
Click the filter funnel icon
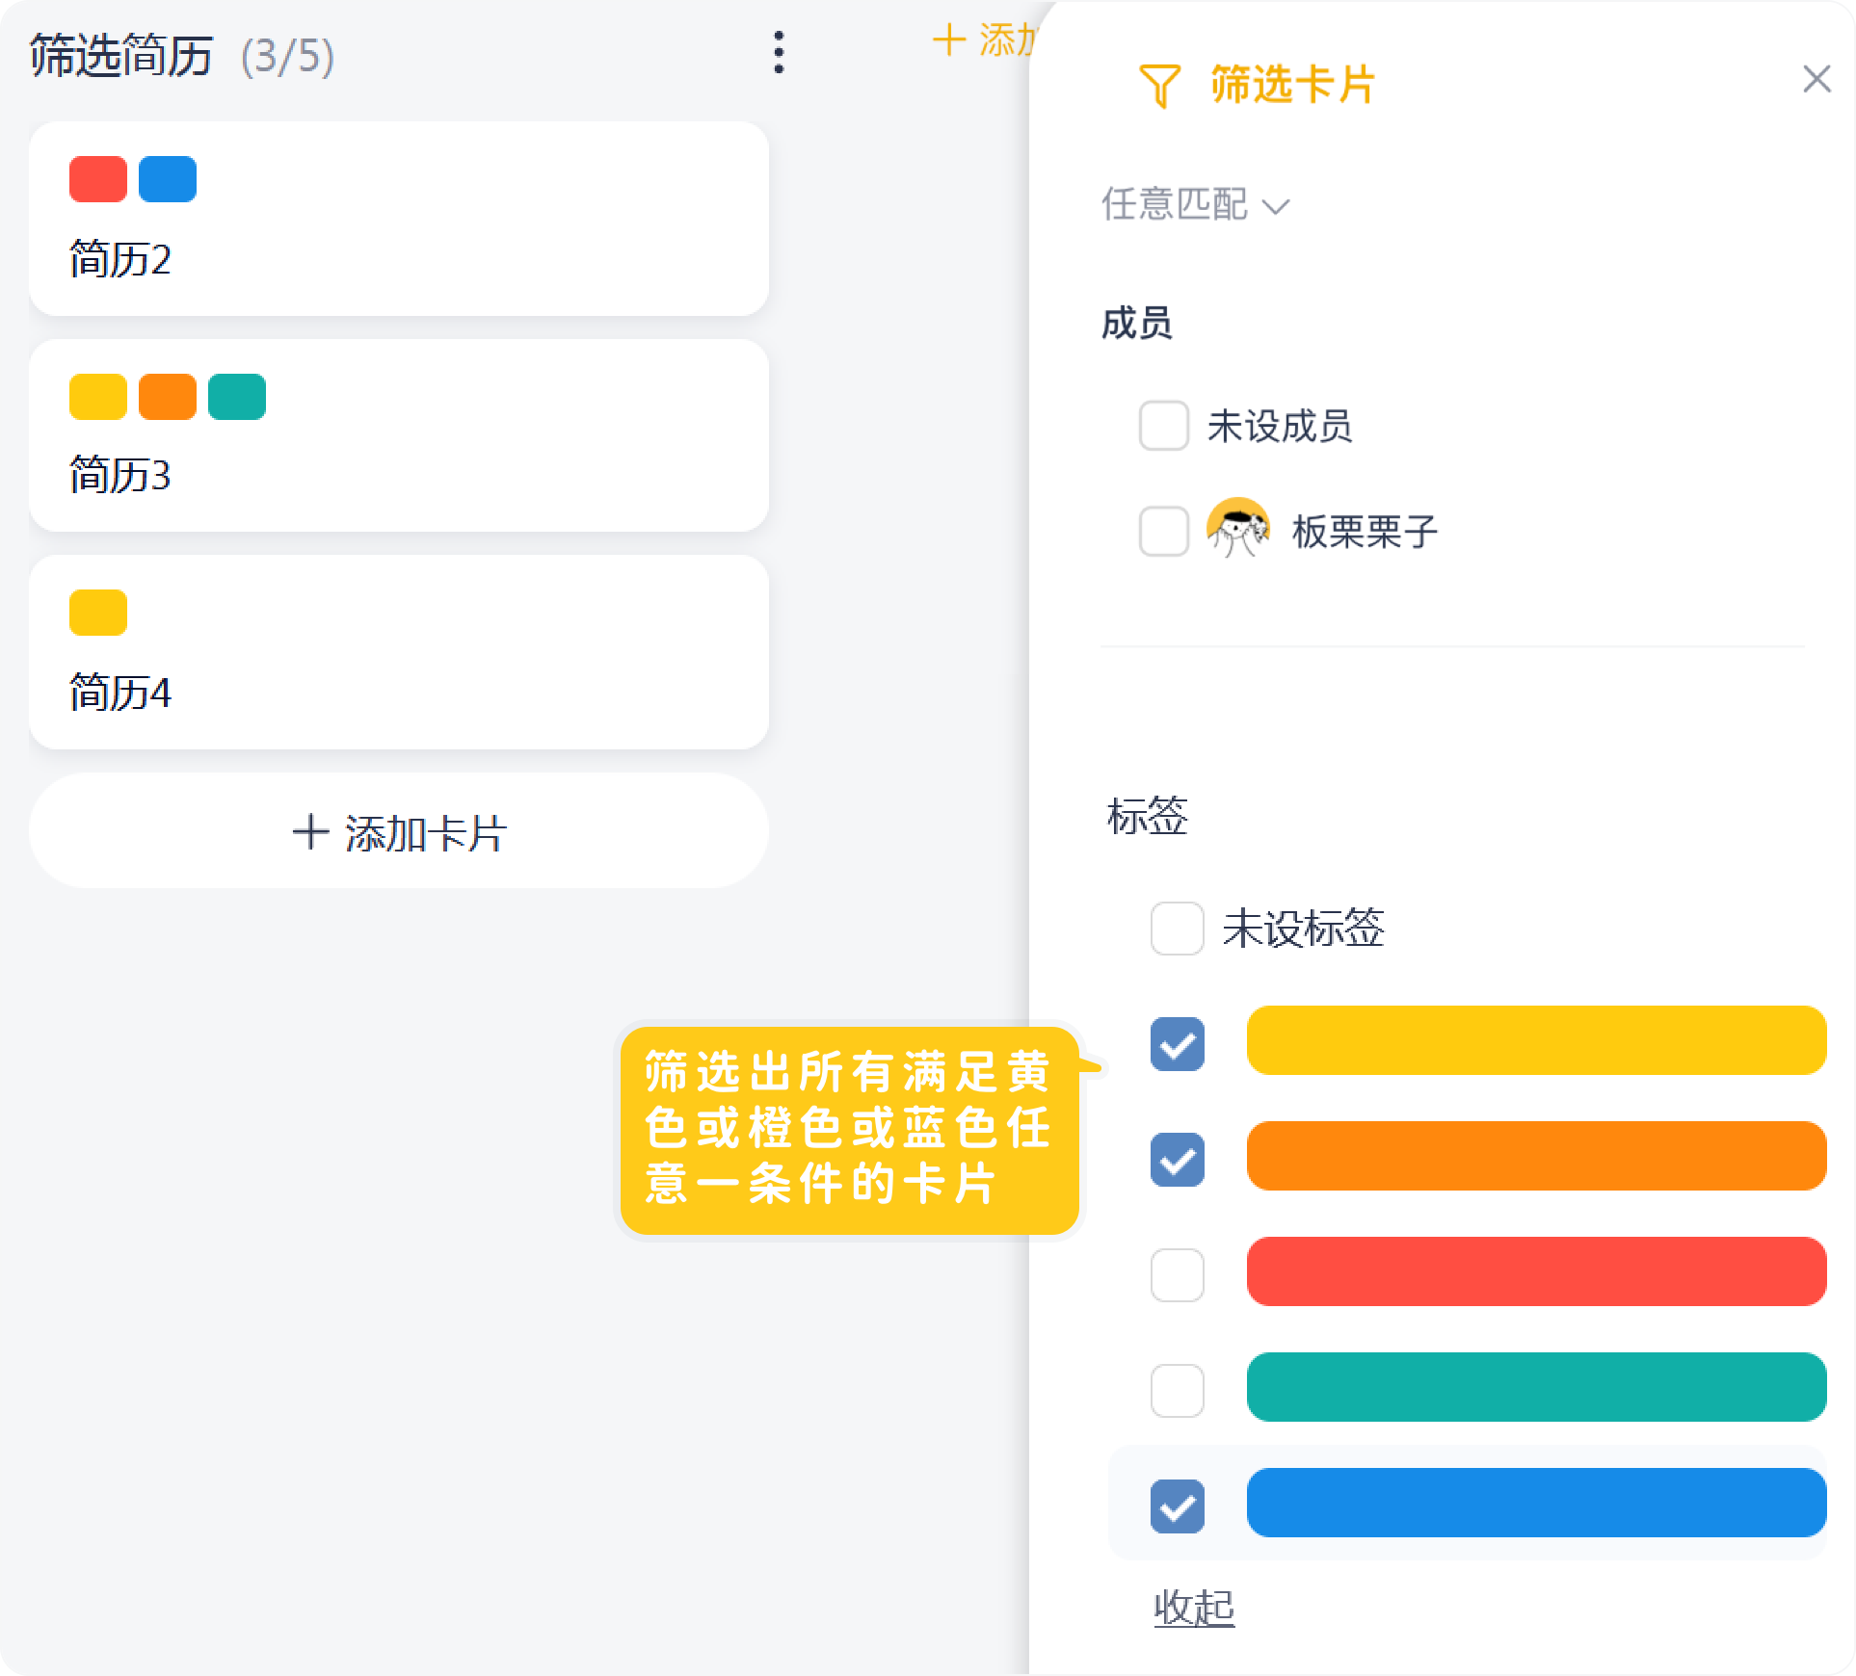point(1158,86)
